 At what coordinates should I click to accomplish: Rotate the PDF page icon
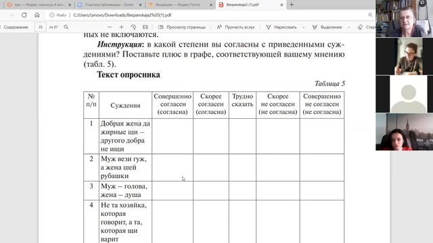coord(133,27)
